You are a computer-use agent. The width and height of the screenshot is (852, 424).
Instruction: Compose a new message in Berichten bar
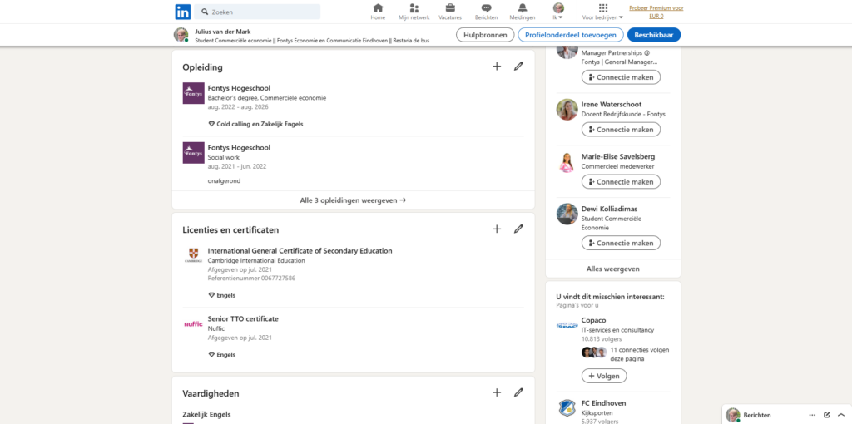tap(827, 415)
